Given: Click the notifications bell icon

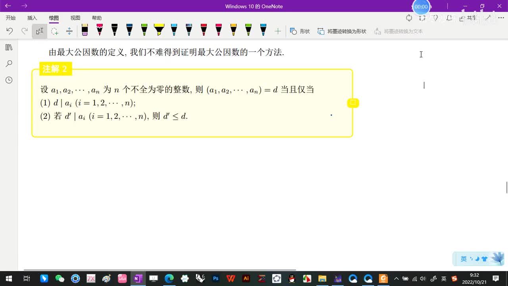Looking at the screenshot, I should 449,18.
